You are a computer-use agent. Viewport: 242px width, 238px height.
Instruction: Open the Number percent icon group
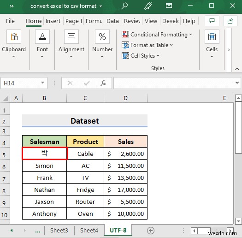click(x=102, y=37)
